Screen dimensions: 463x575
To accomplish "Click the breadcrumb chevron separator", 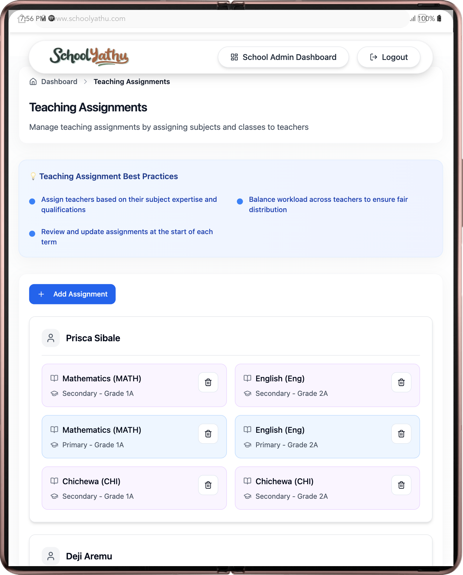I will tap(85, 82).
